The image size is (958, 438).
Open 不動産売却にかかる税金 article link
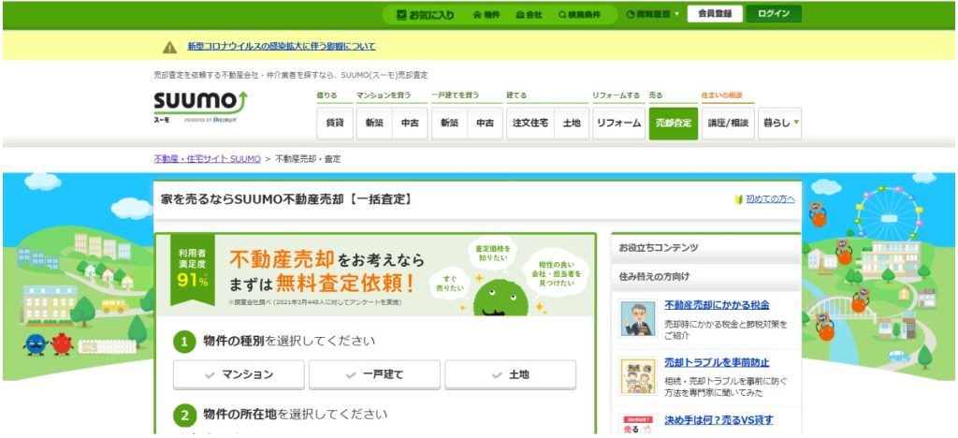(717, 305)
